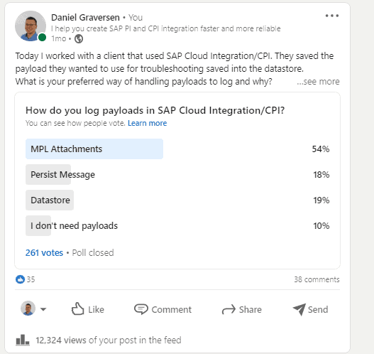Open Daniel Graversen's profile picture

pos(31,26)
